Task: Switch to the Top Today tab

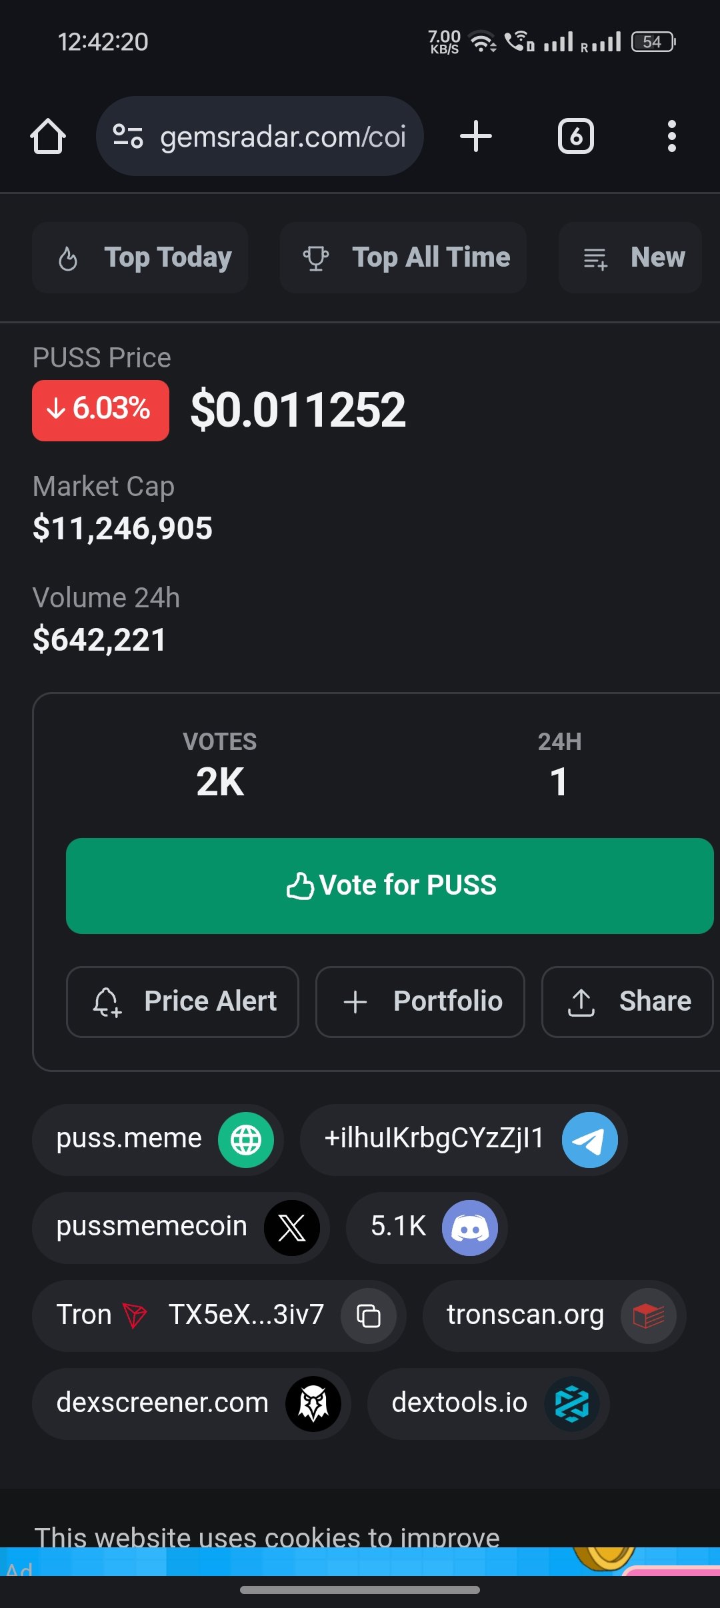Action: pos(140,257)
